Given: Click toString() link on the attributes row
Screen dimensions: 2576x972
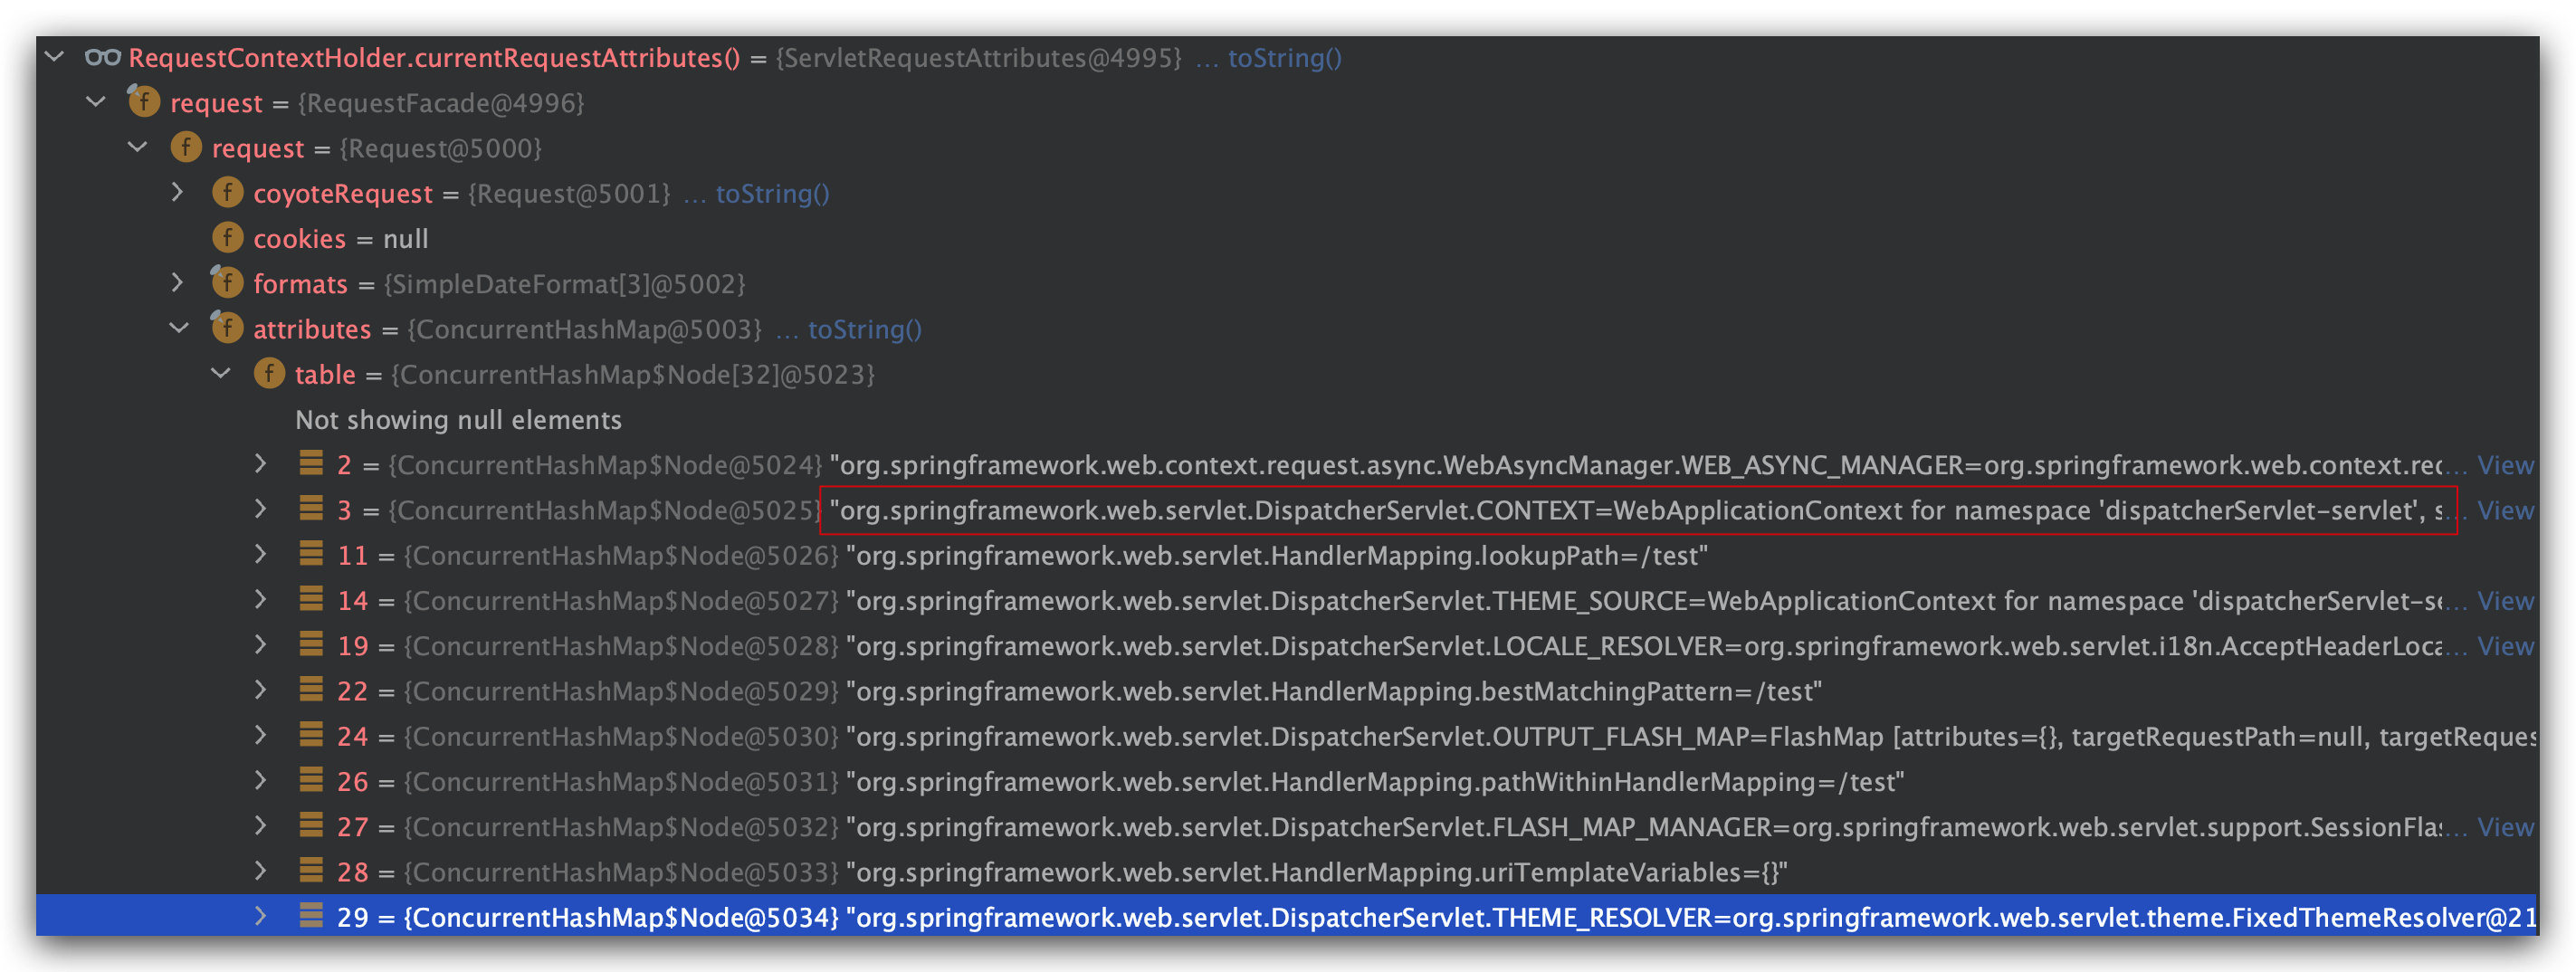Looking at the screenshot, I should (864, 329).
